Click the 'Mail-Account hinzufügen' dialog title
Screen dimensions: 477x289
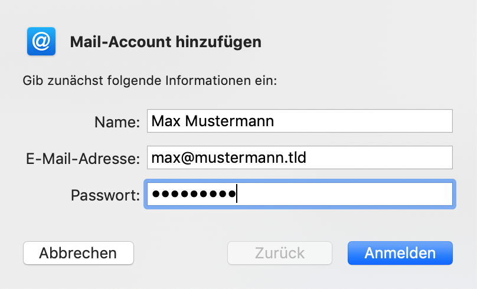tap(166, 42)
